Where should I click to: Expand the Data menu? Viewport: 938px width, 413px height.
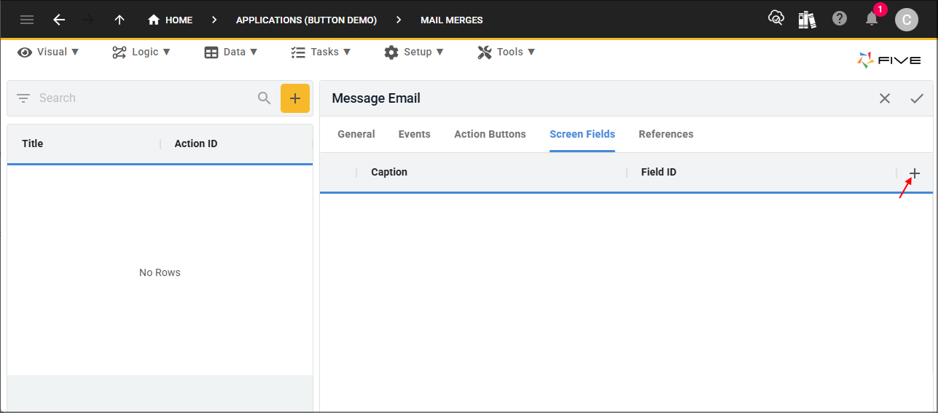coord(231,52)
